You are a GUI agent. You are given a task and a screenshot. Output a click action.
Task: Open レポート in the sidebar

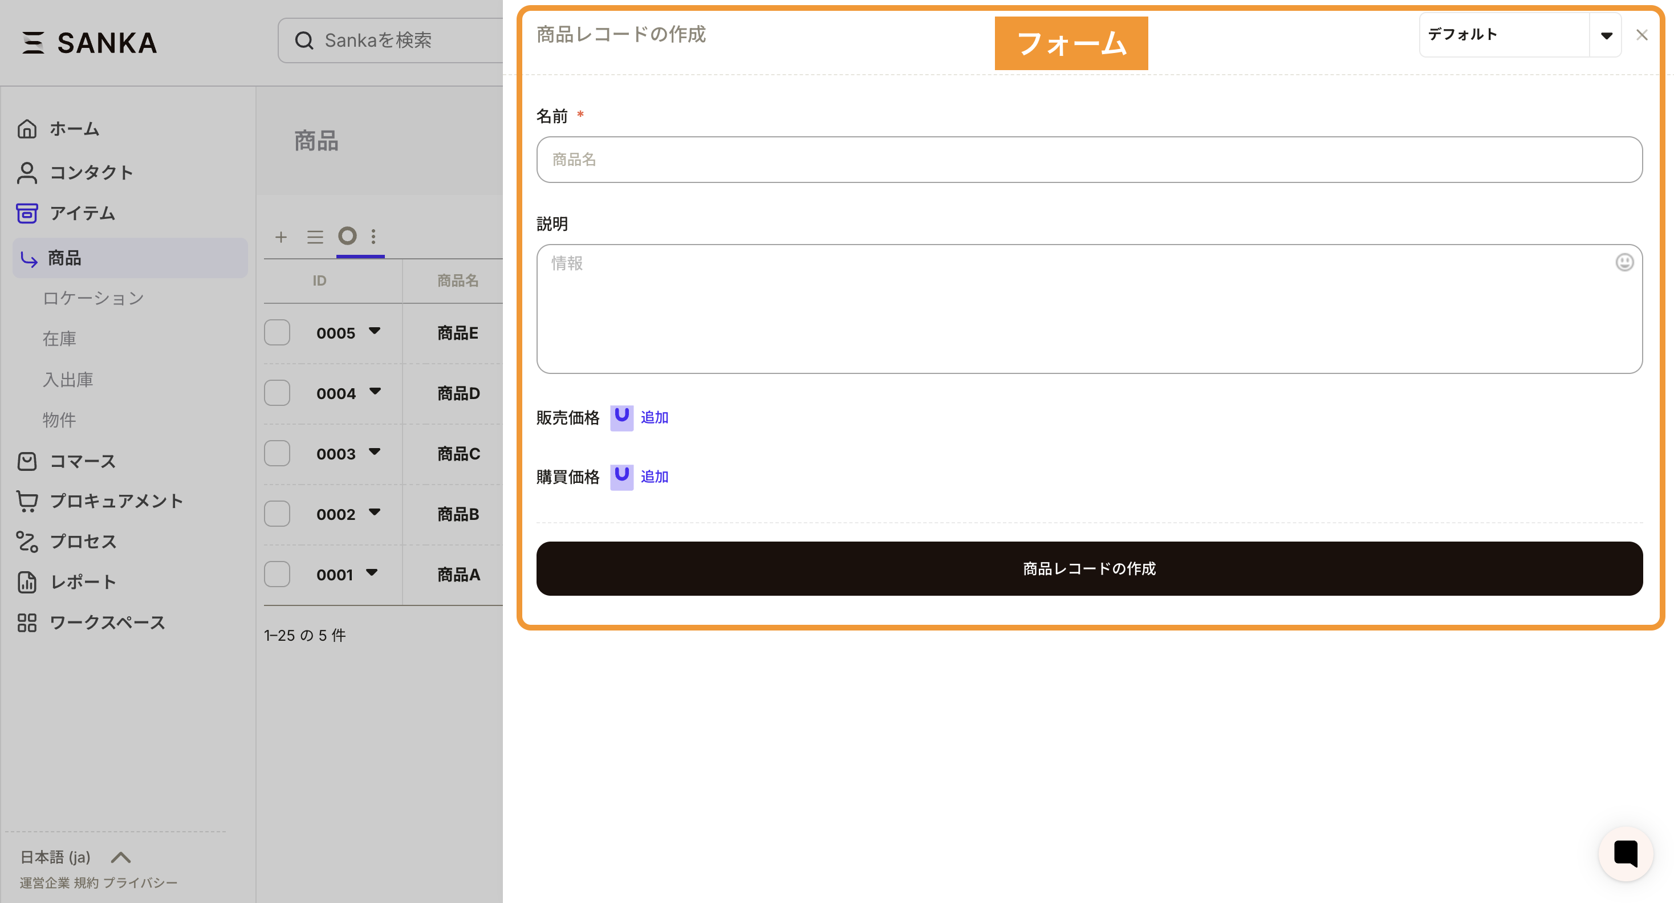click(x=83, y=581)
